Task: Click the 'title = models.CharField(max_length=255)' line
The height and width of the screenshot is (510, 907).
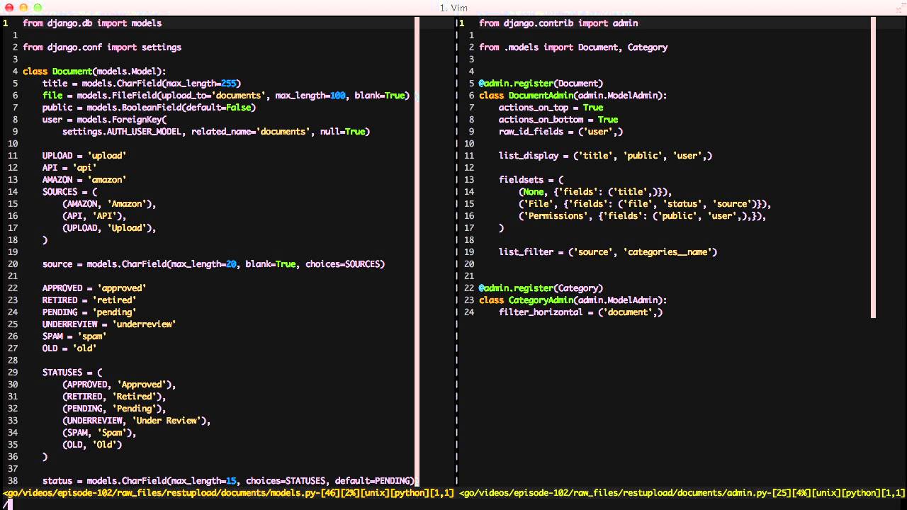Action: [x=142, y=84]
